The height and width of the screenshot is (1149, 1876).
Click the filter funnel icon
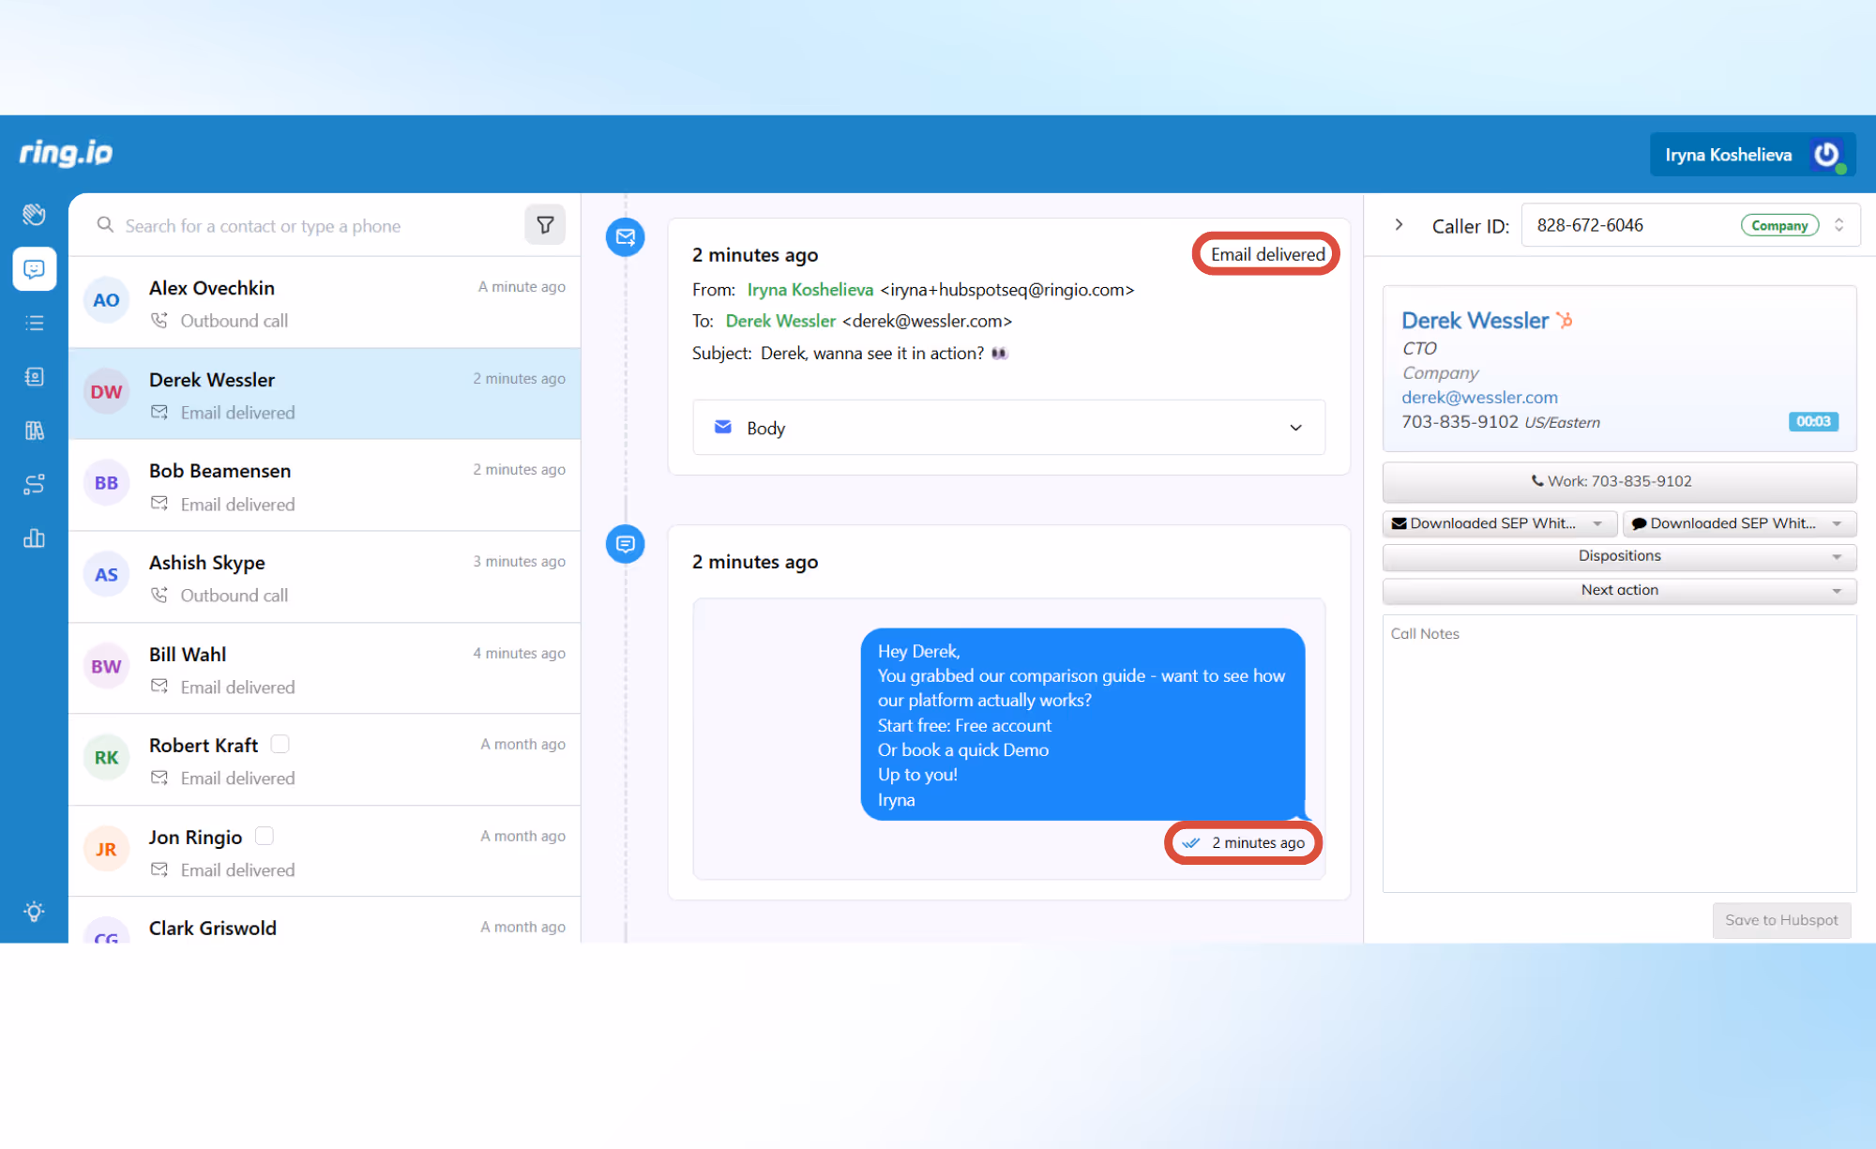coord(545,225)
